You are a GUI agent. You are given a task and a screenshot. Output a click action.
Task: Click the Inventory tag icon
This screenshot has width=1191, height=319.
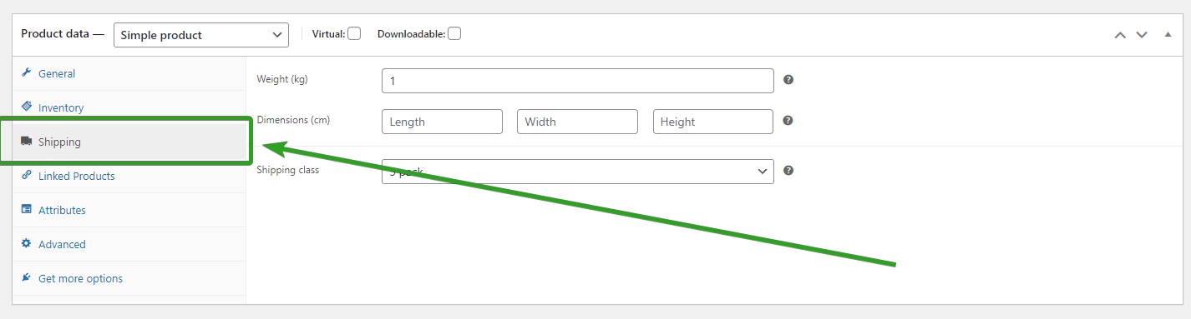(x=26, y=107)
